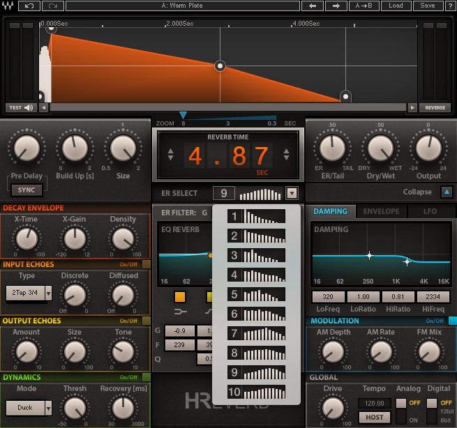This screenshot has width=457, height=428.
Task: Click the Save button
Action: 428,6
